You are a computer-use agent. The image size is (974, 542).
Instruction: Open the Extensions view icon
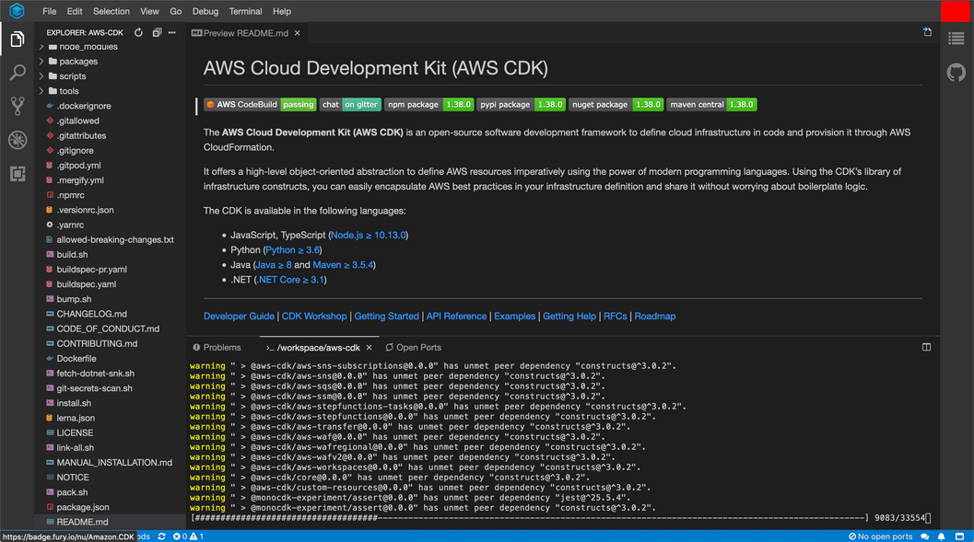(x=18, y=173)
